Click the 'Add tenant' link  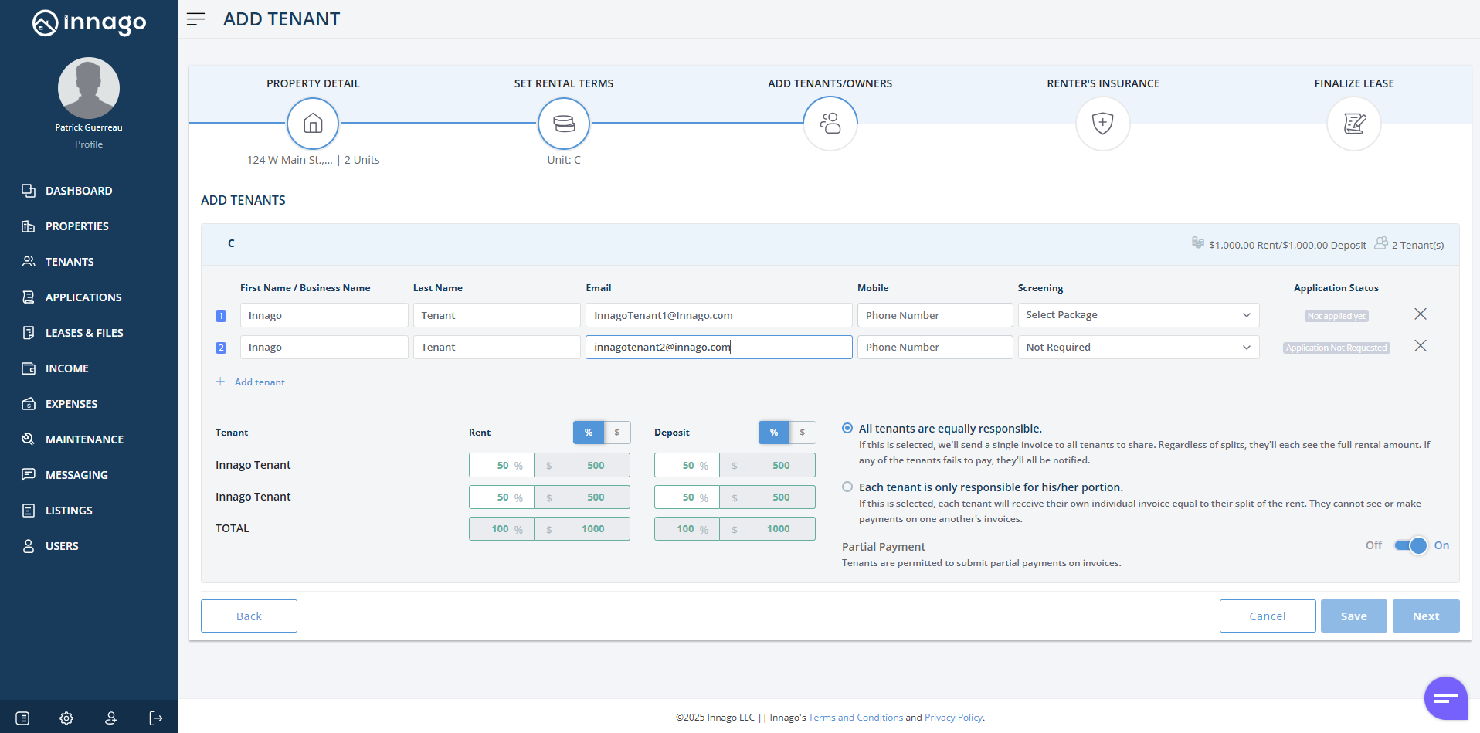260,382
